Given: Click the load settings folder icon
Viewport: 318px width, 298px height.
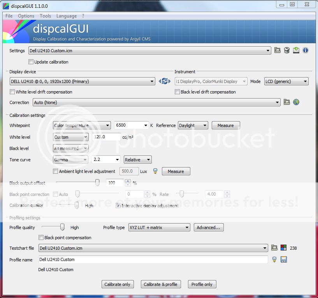Looking at the screenshot, I should (x=277, y=50).
